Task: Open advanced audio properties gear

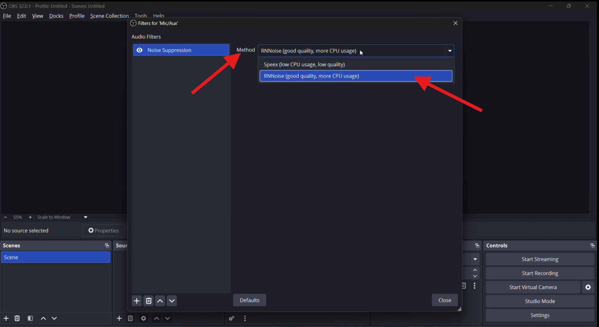Action: point(231,318)
